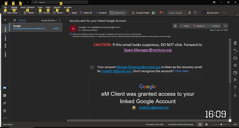Screen dimensions: 239x128
Task: Switch to the Calendar view icon
Action: [5, 96]
